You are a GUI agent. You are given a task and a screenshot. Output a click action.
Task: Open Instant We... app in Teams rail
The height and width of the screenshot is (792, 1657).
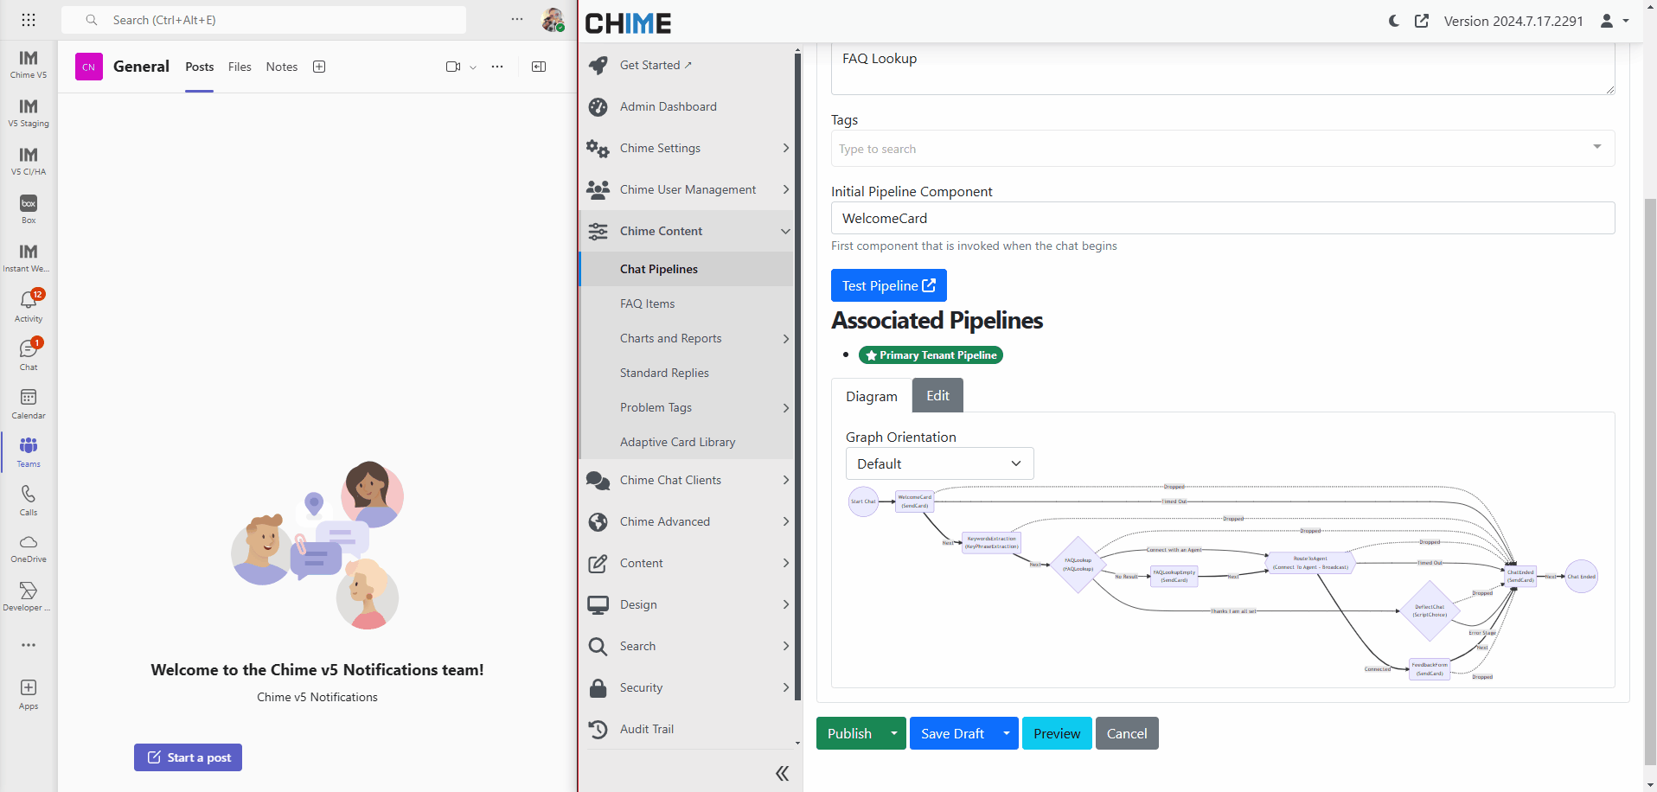[x=29, y=258]
